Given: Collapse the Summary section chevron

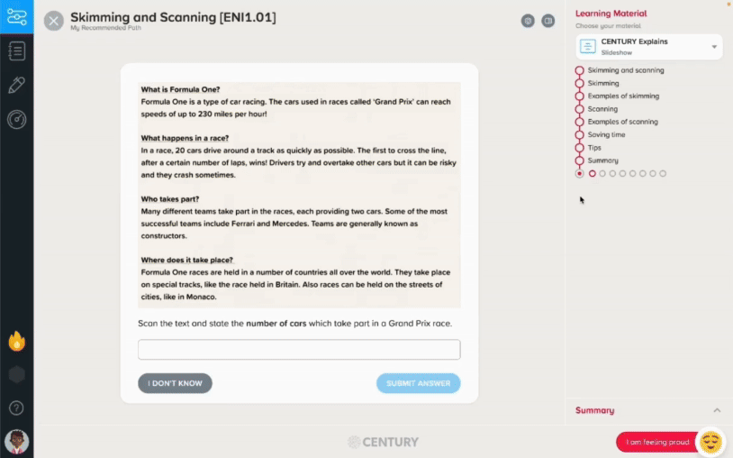Looking at the screenshot, I should 717,410.
